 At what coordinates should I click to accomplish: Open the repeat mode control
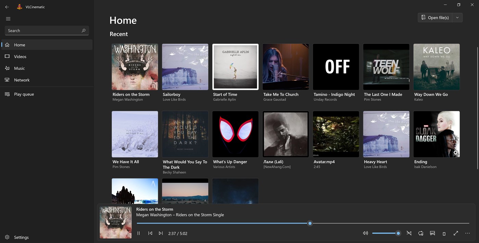(420, 233)
